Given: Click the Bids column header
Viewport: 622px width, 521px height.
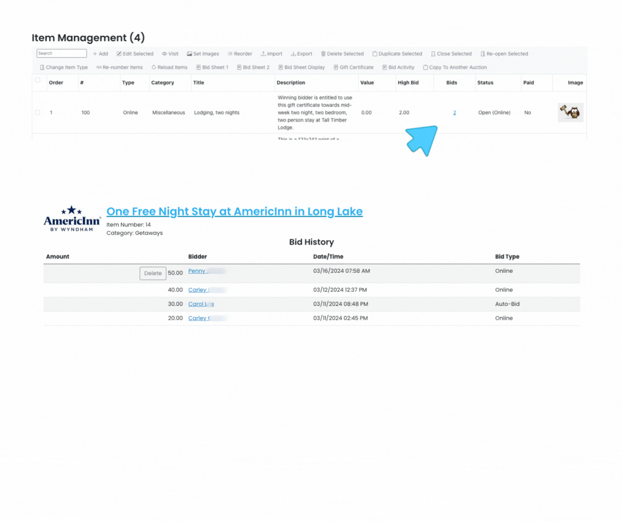Looking at the screenshot, I should (x=452, y=83).
